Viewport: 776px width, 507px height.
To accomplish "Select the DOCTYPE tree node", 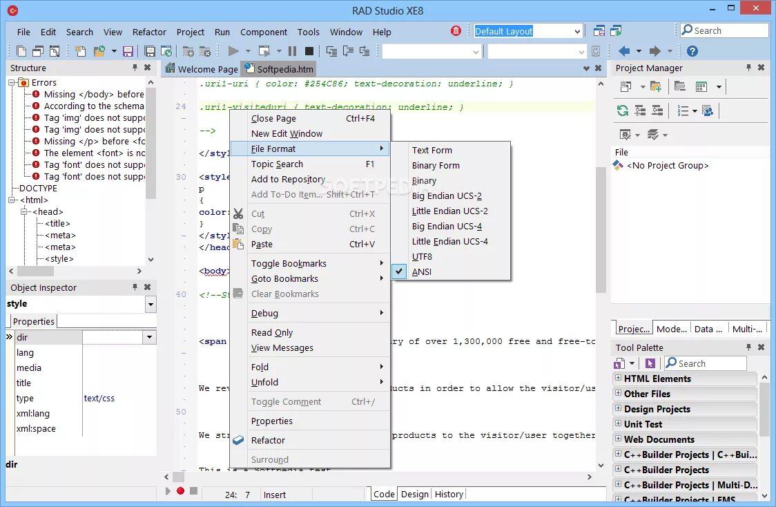I will point(38,188).
